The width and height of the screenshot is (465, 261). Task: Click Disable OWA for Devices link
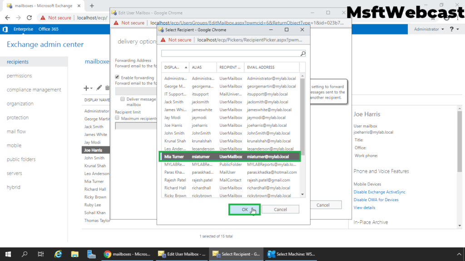(x=376, y=200)
